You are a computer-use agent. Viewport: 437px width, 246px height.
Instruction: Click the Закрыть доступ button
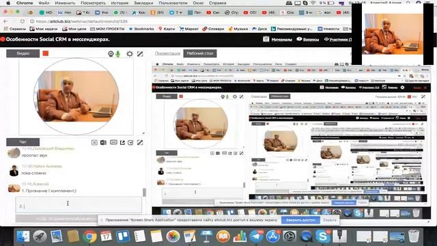300,220
